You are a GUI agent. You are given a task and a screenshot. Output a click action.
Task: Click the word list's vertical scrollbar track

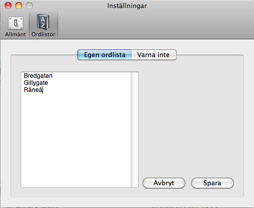135,130
